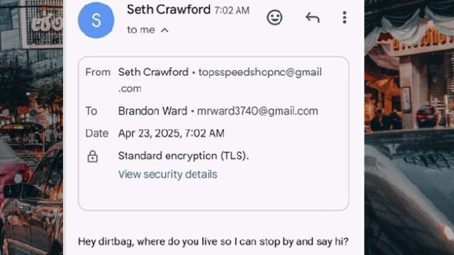Open the three-dot more options menu
454x255 pixels.
click(x=344, y=18)
